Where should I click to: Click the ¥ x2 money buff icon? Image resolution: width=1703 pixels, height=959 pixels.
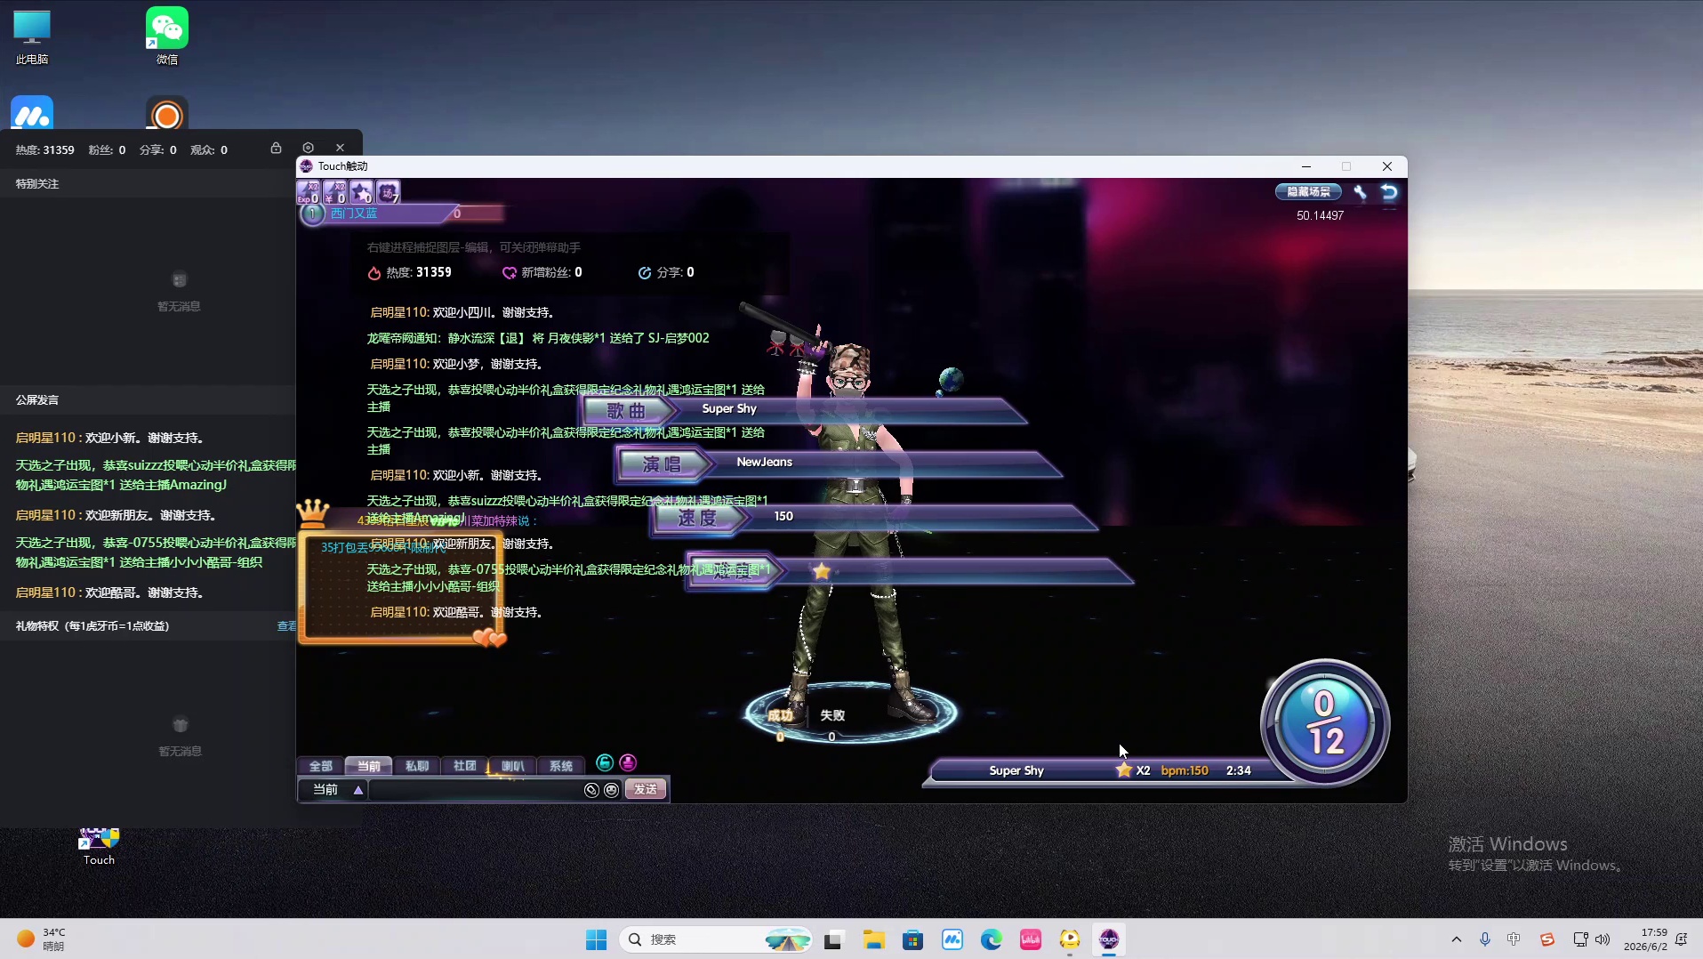[x=334, y=191]
